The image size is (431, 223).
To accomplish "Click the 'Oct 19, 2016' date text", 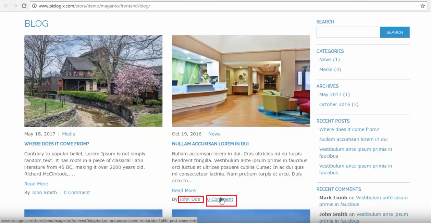I will [187, 134].
